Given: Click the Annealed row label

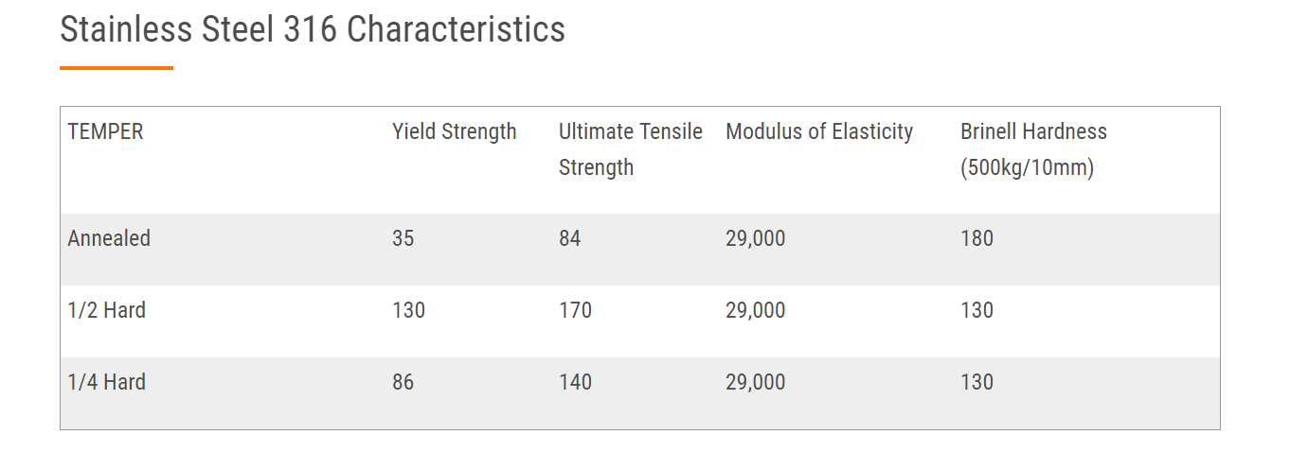Looking at the screenshot, I should pyautogui.click(x=109, y=238).
